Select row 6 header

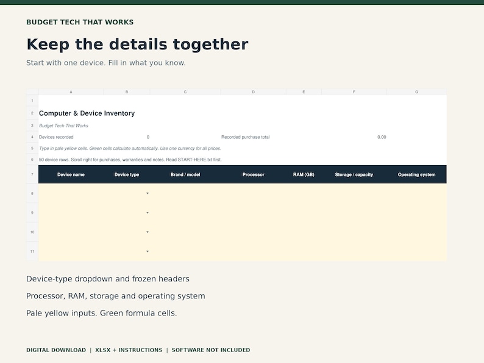click(x=32, y=160)
